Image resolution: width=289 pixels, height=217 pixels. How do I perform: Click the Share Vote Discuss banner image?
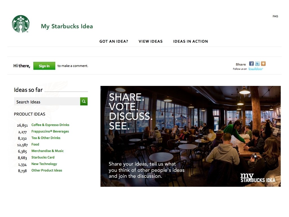191,136
